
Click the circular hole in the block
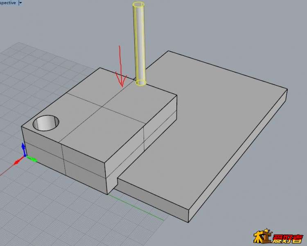46,123
